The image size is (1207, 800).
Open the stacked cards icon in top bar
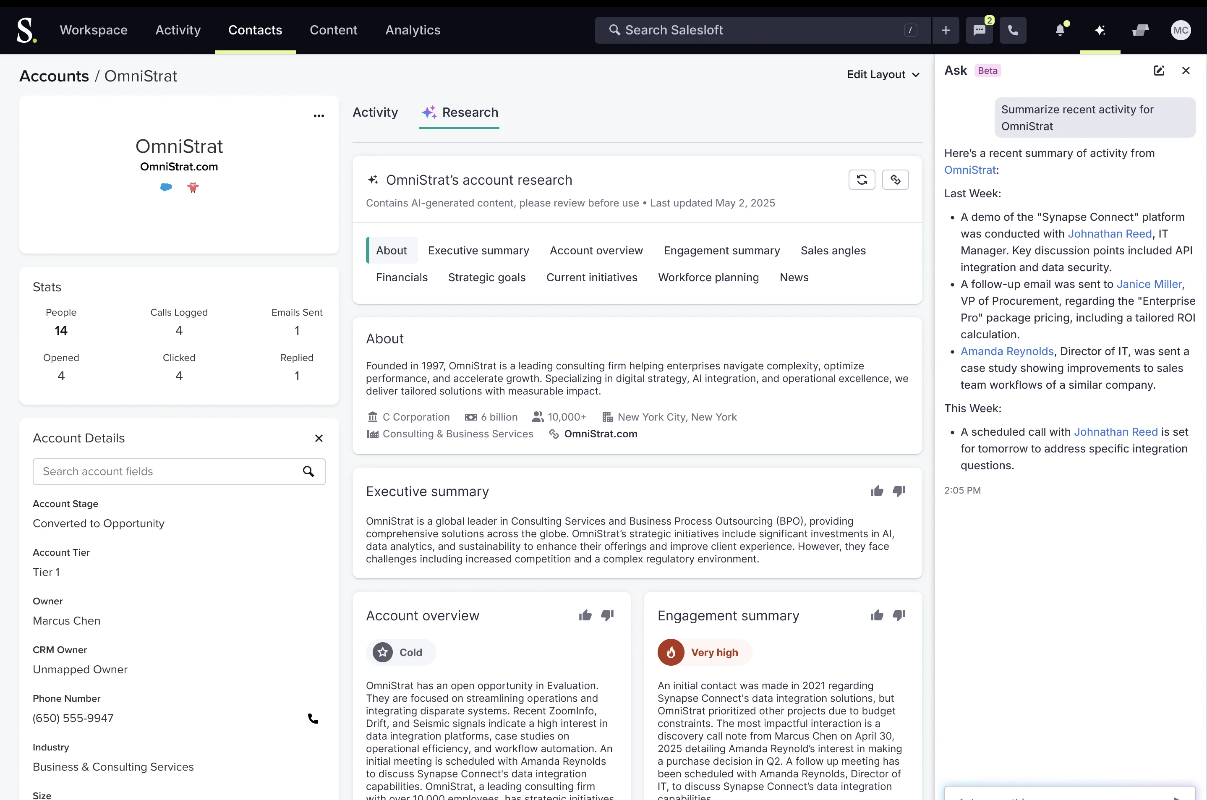coord(1140,30)
